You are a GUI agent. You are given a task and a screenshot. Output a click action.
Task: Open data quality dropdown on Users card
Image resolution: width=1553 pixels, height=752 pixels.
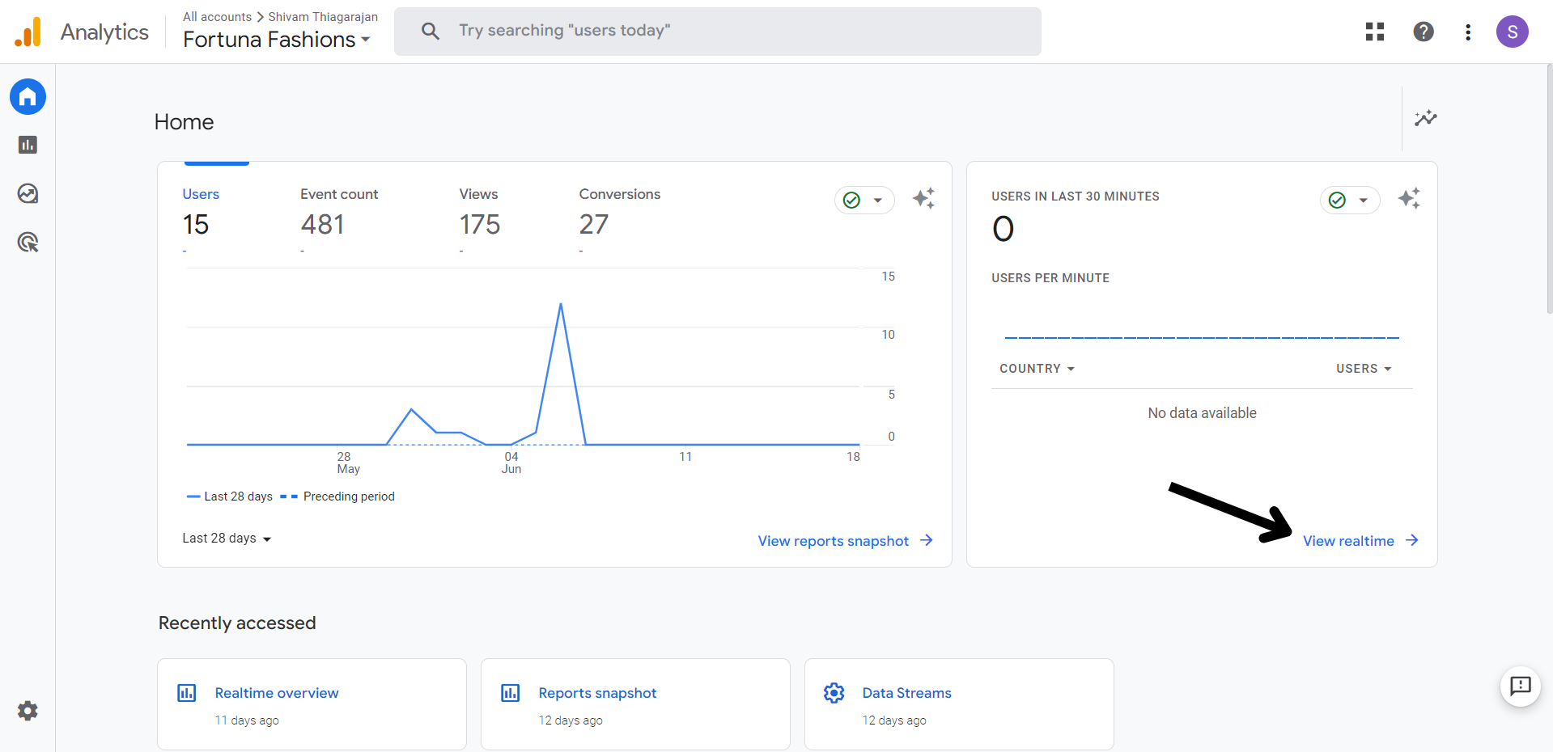point(864,200)
